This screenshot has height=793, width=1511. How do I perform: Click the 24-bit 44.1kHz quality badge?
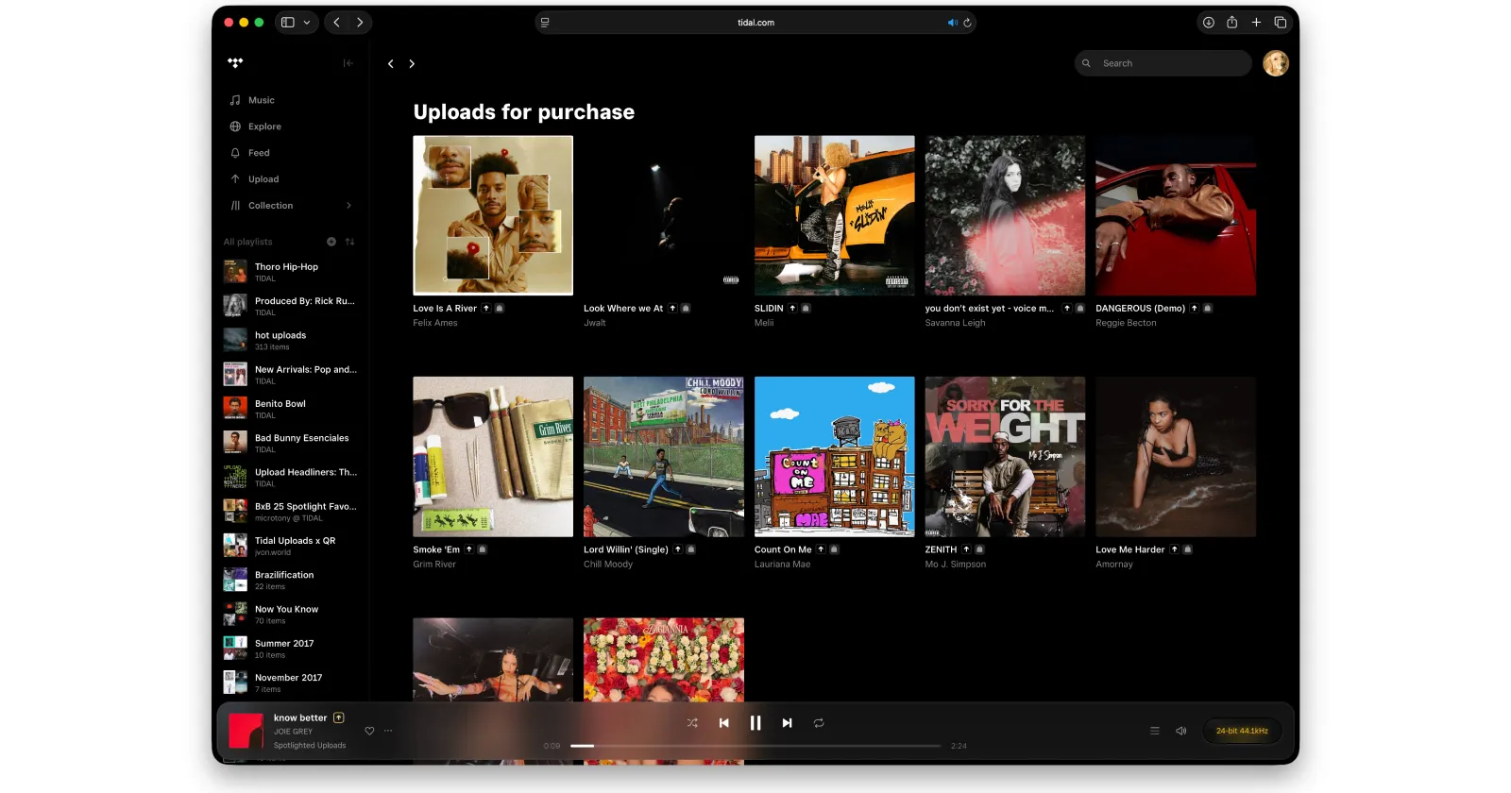tap(1242, 731)
